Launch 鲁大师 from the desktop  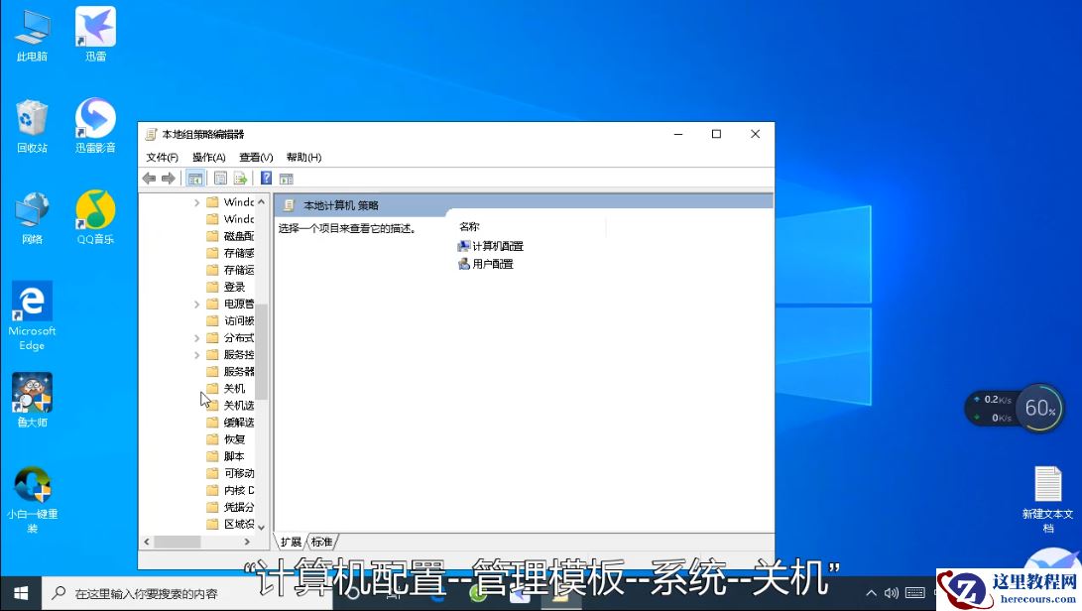pos(31,393)
